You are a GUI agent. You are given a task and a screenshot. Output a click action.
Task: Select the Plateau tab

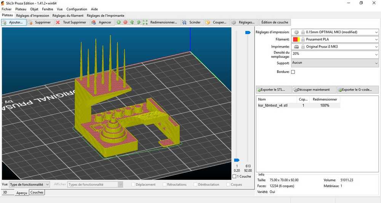(x=8, y=15)
